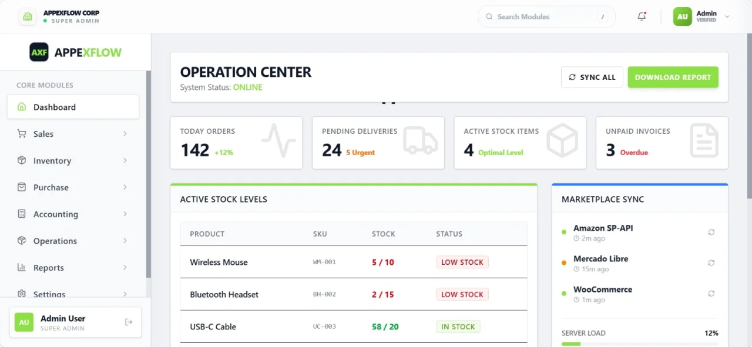The height and width of the screenshot is (347, 752).
Task: Click the magnifier icon in search box
Action: pos(489,16)
